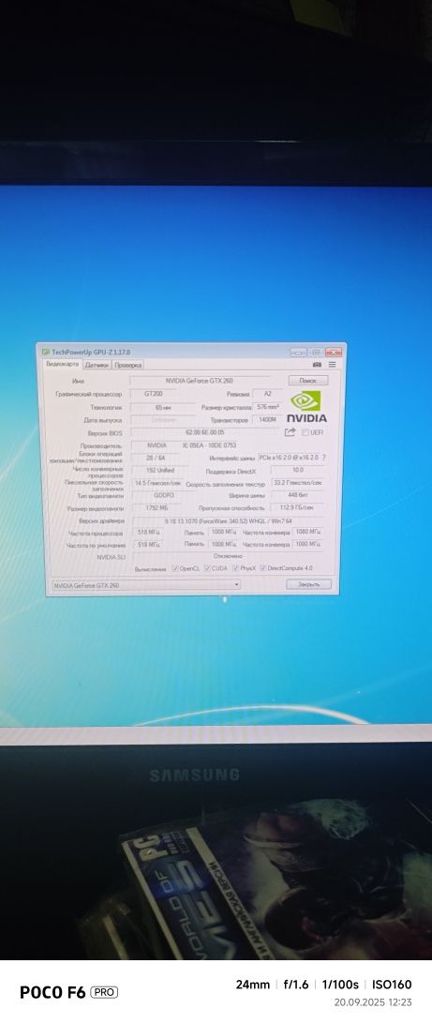This screenshot has height=1024, width=432.
Task: Click the GPU name field NVIDIA GeForce GTX 260
Action: click(x=199, y=380)
